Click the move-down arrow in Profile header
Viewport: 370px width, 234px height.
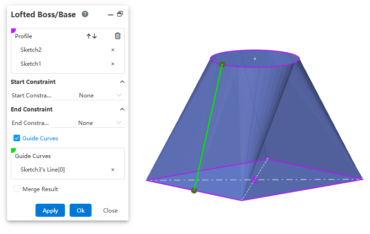pyautogui.click(x=95, y=36)
